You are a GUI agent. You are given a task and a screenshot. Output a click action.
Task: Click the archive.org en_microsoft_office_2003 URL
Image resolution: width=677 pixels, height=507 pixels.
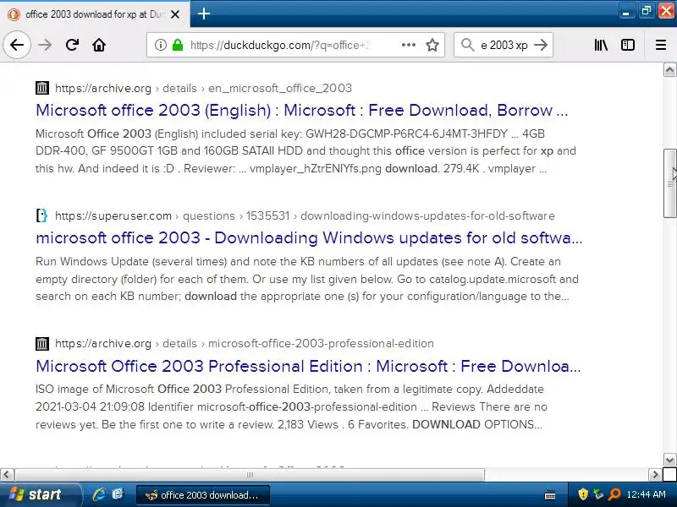click(203, 88)
